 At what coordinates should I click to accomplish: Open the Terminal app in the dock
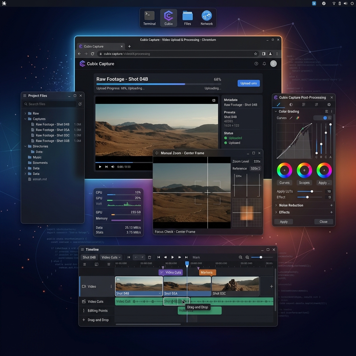point(149,18)
